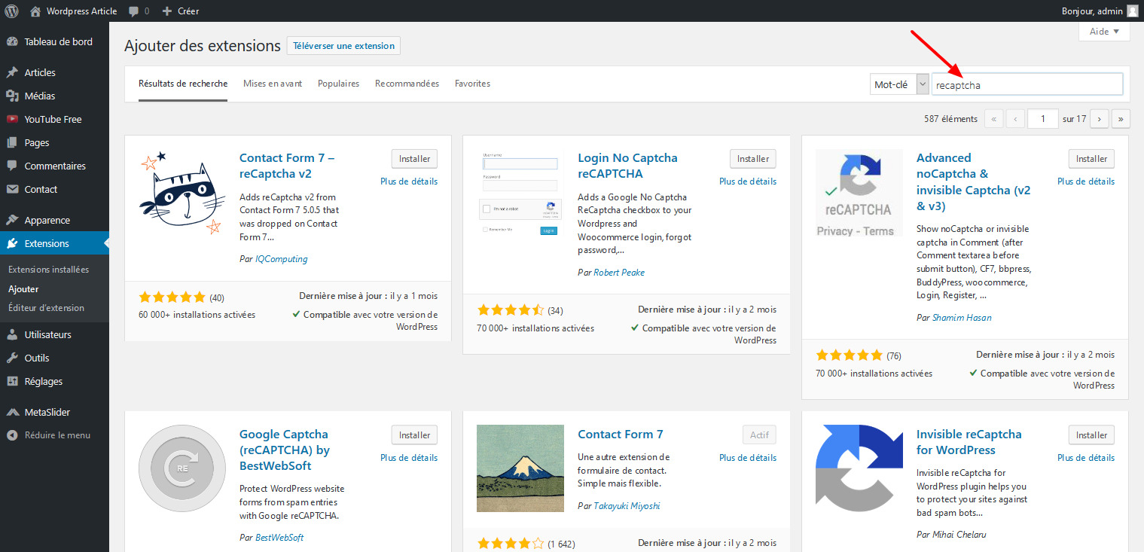
Task: Click Invisible reCaptcha for WordPress logo
Action: [x=859, y=468]
